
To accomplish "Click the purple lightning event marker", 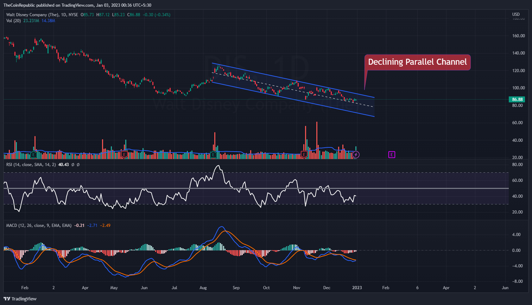I will (356, 154).
